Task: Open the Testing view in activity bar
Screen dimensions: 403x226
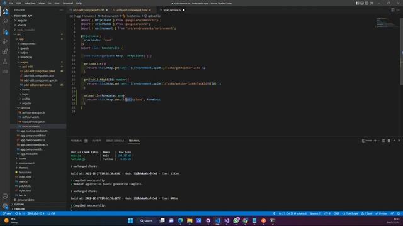Action: (5, 62)
